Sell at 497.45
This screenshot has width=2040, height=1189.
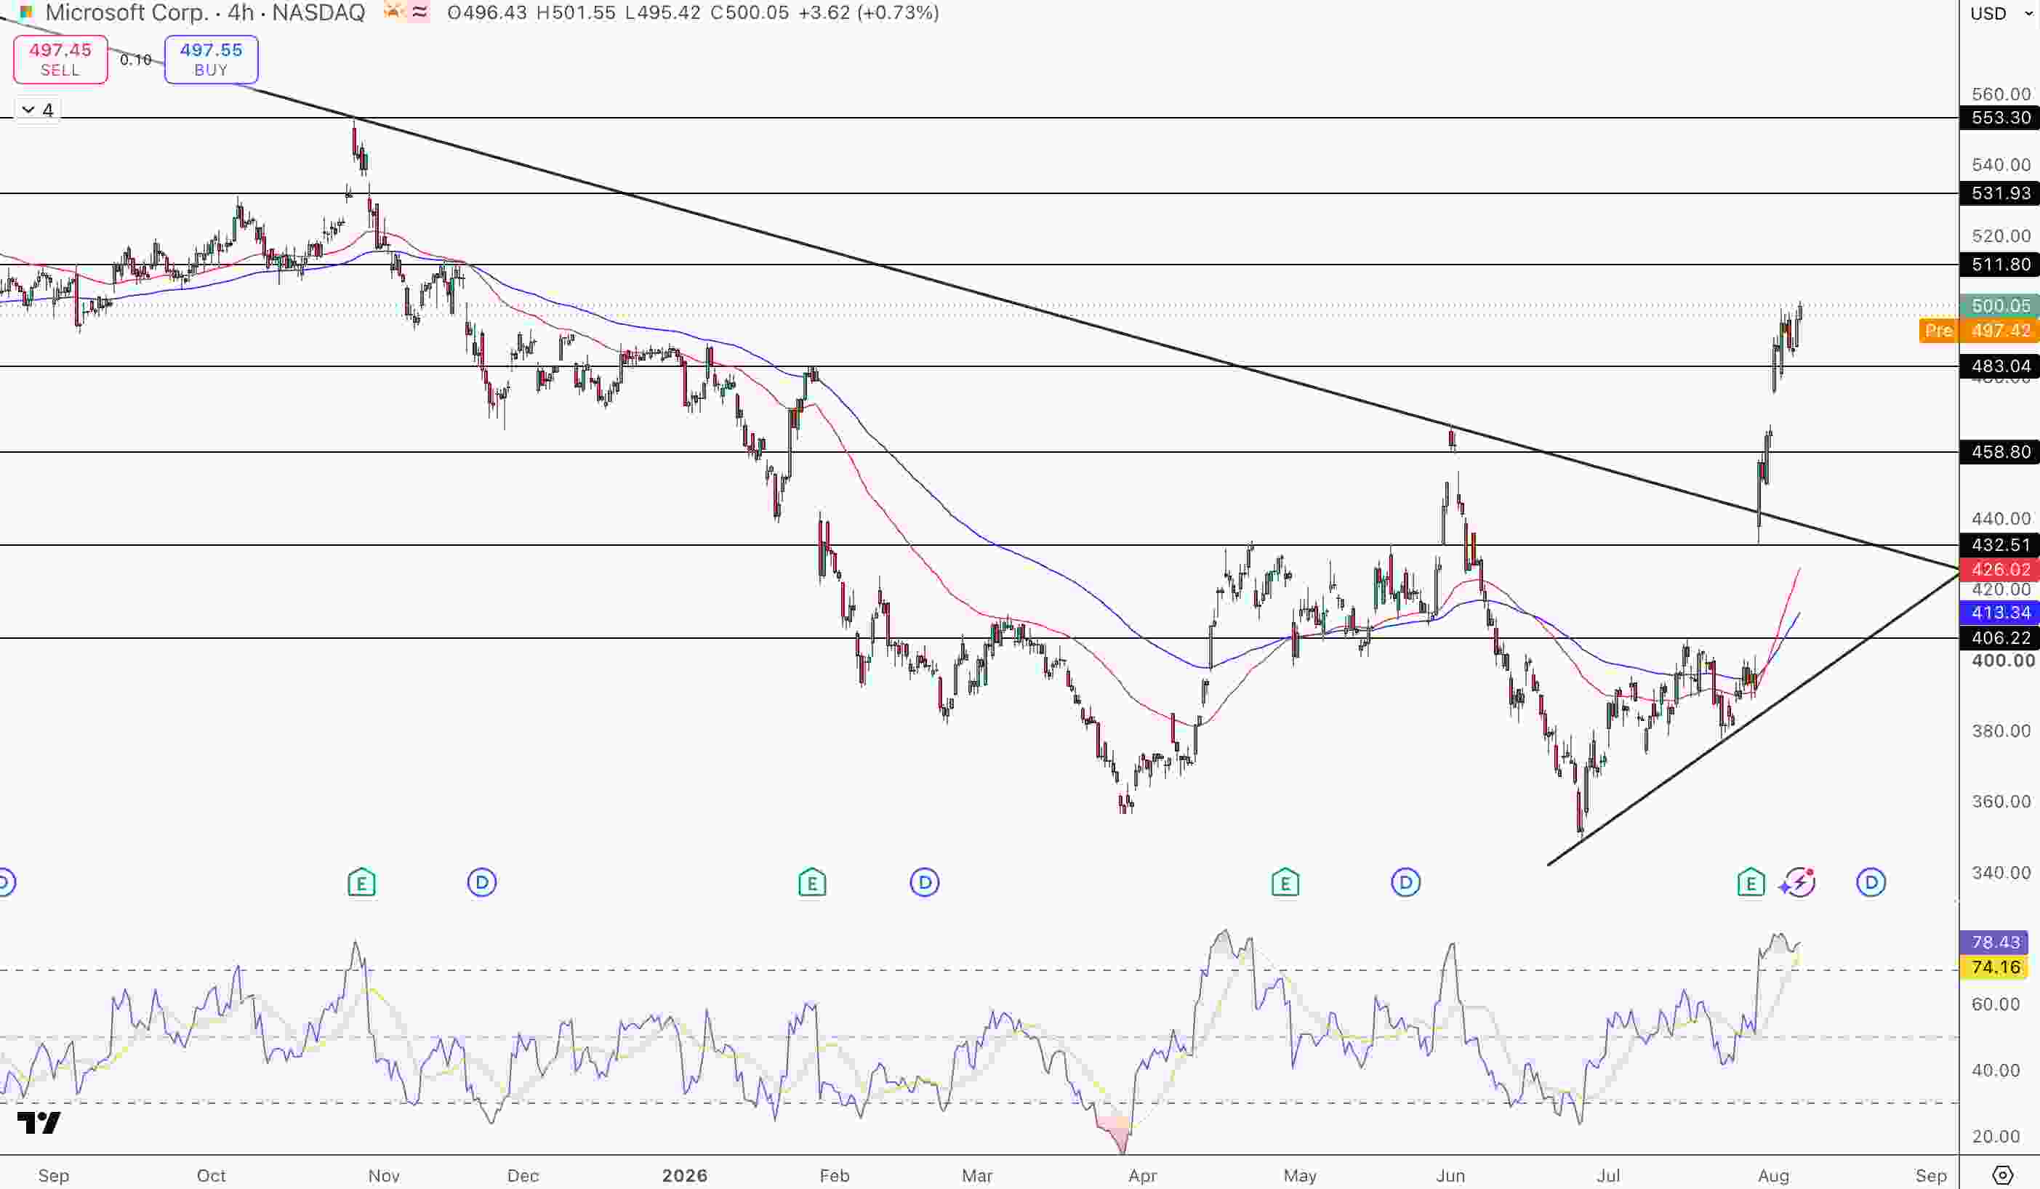coord(61,59)
